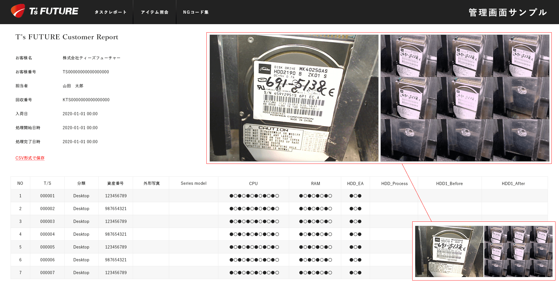Open the large hard drive label photo

click(294, 98)
